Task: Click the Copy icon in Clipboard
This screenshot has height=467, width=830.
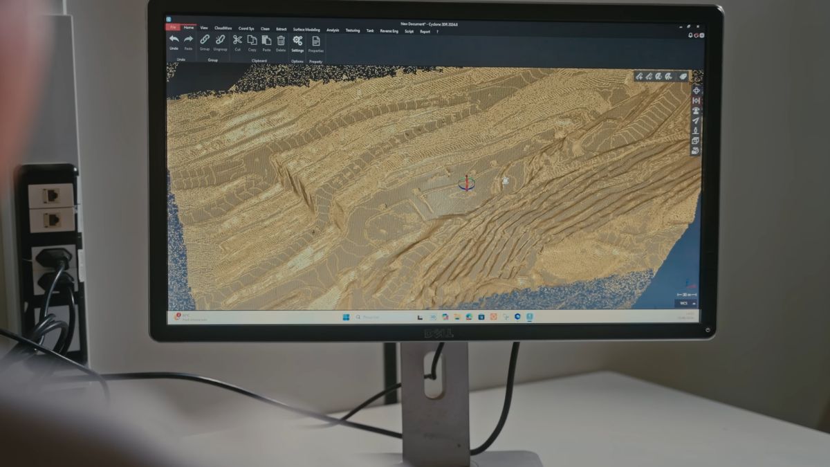Action: (x=252, y=40)
